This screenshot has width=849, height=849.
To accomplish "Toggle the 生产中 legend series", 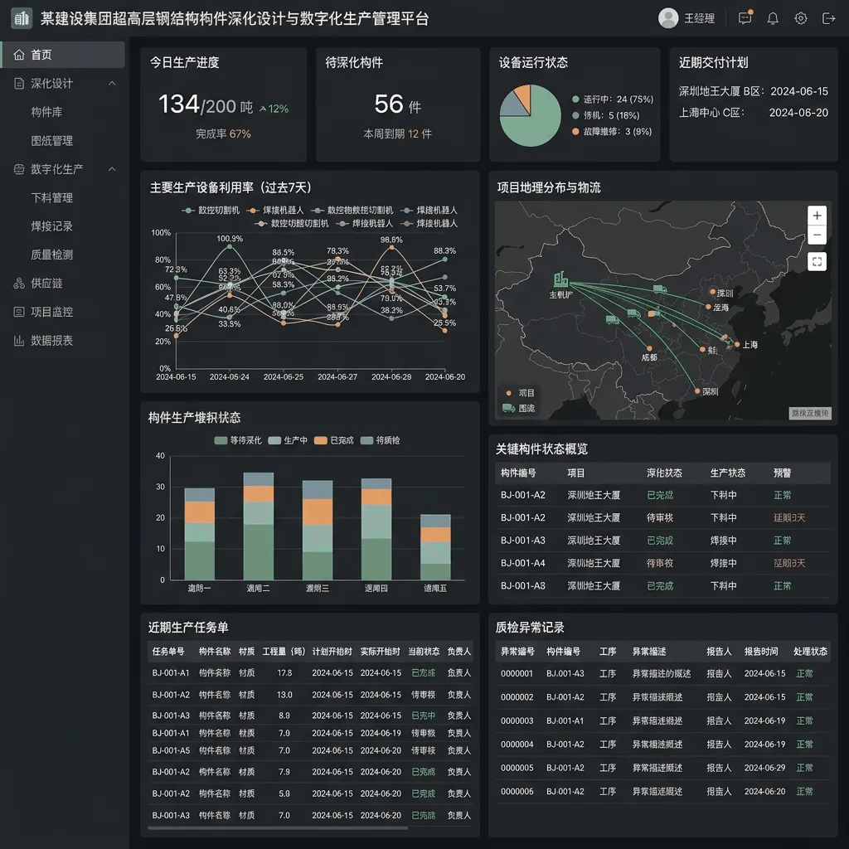I will coord(288,440).
